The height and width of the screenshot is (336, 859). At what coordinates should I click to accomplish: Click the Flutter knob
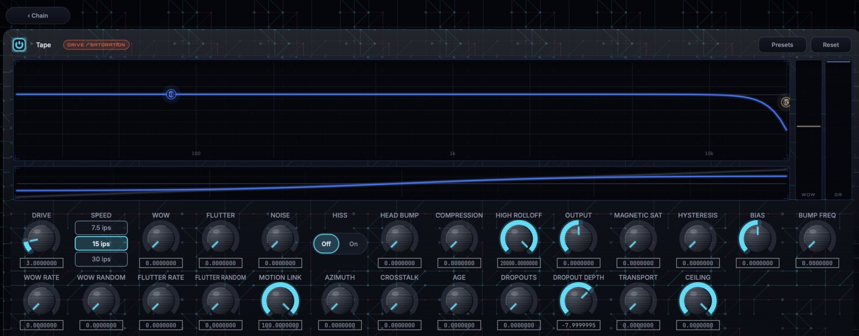[220, 238]
